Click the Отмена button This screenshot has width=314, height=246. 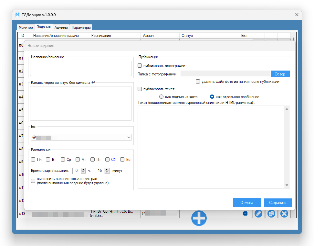coord(247,203)
